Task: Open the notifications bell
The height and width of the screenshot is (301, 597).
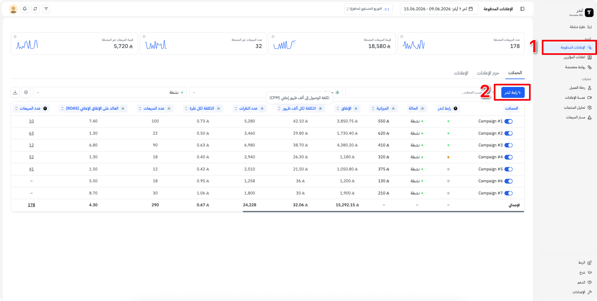Action: coord(25,9)
